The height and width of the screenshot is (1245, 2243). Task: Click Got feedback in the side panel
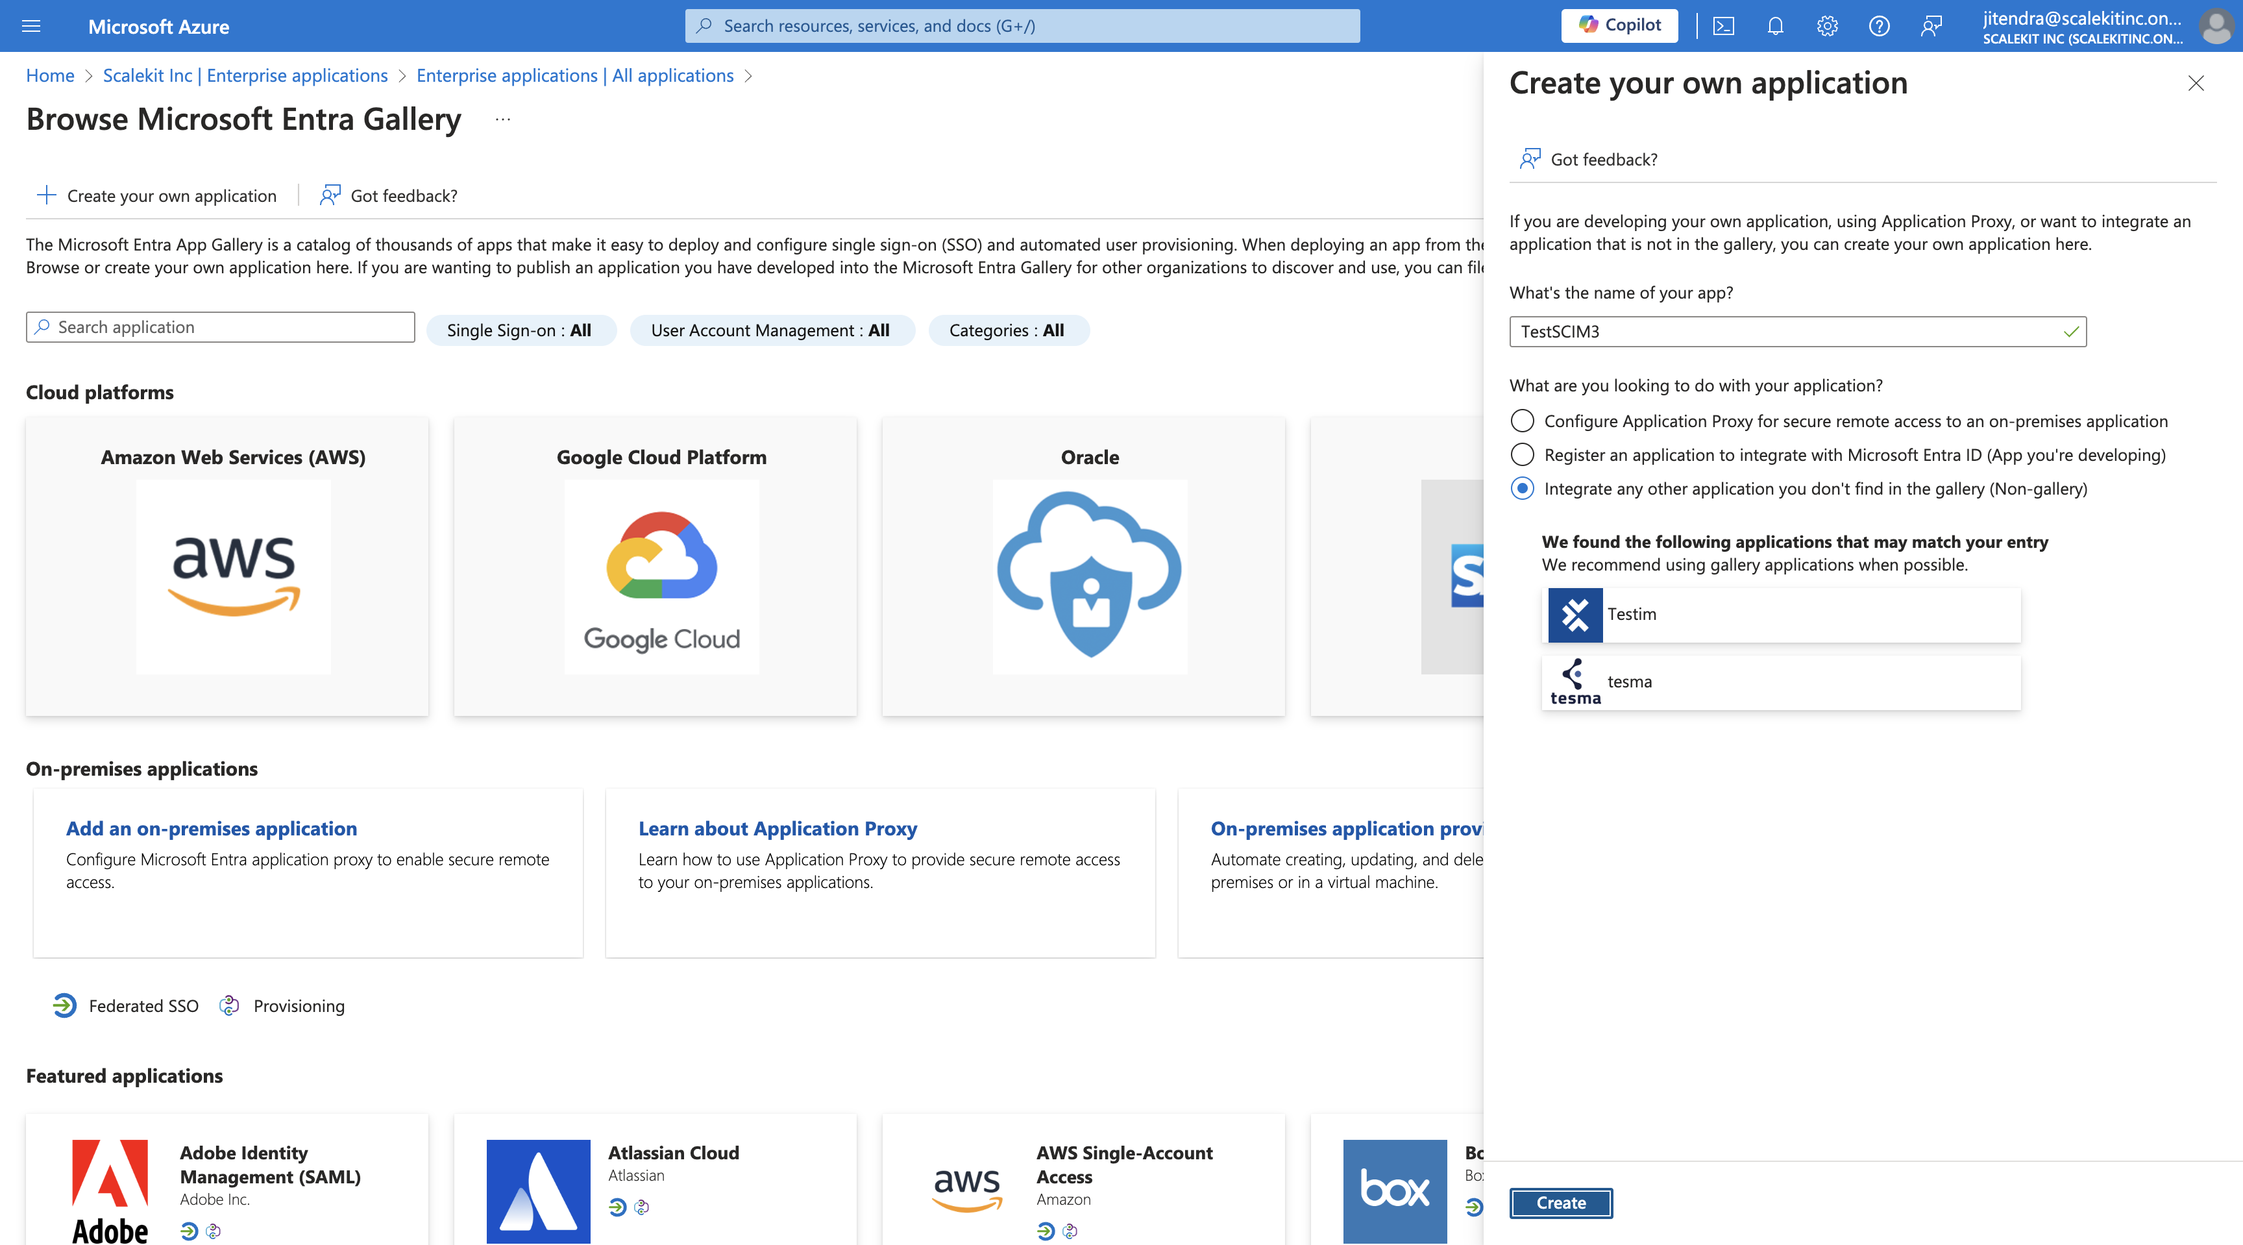click(x=1588, y=158)
